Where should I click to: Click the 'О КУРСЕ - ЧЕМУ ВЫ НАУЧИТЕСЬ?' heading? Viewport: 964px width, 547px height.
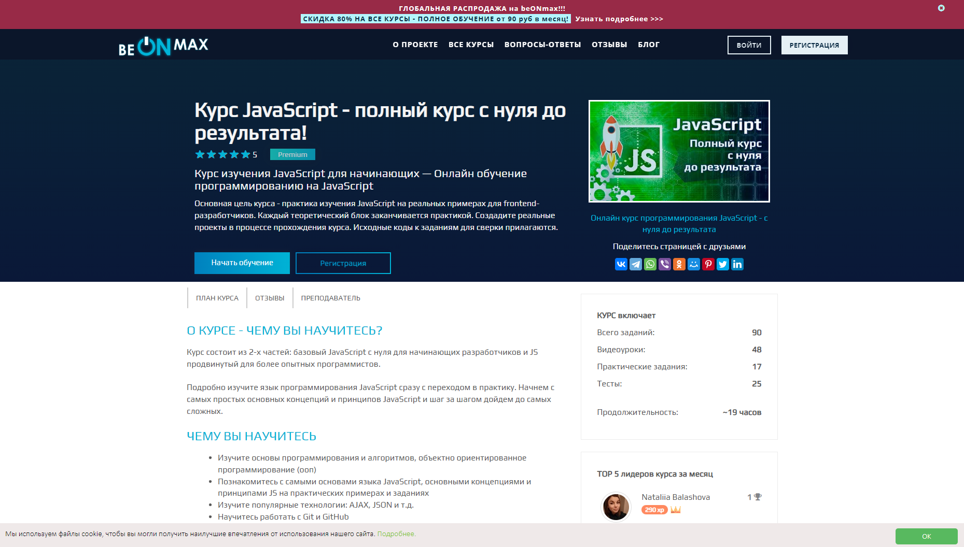[285, 330]
